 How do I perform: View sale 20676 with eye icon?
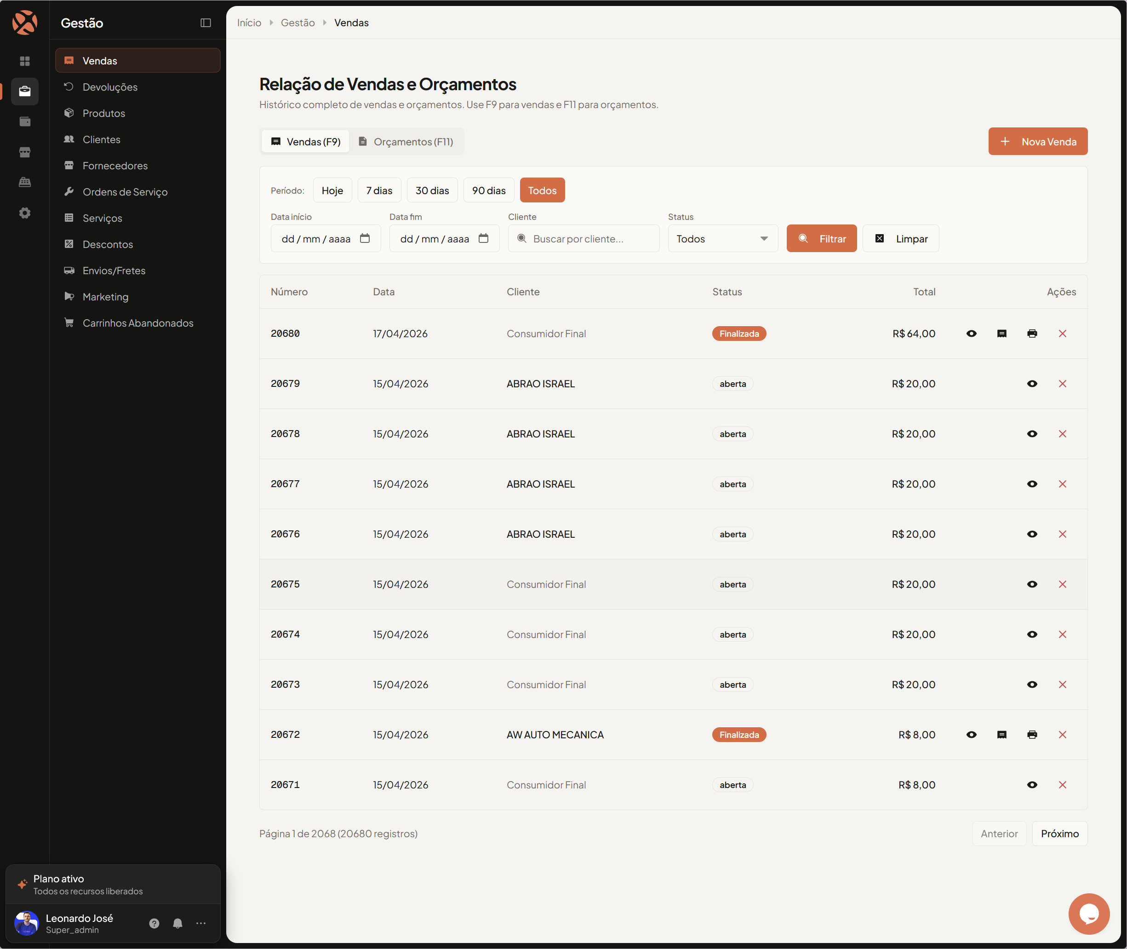[1032, 534]
